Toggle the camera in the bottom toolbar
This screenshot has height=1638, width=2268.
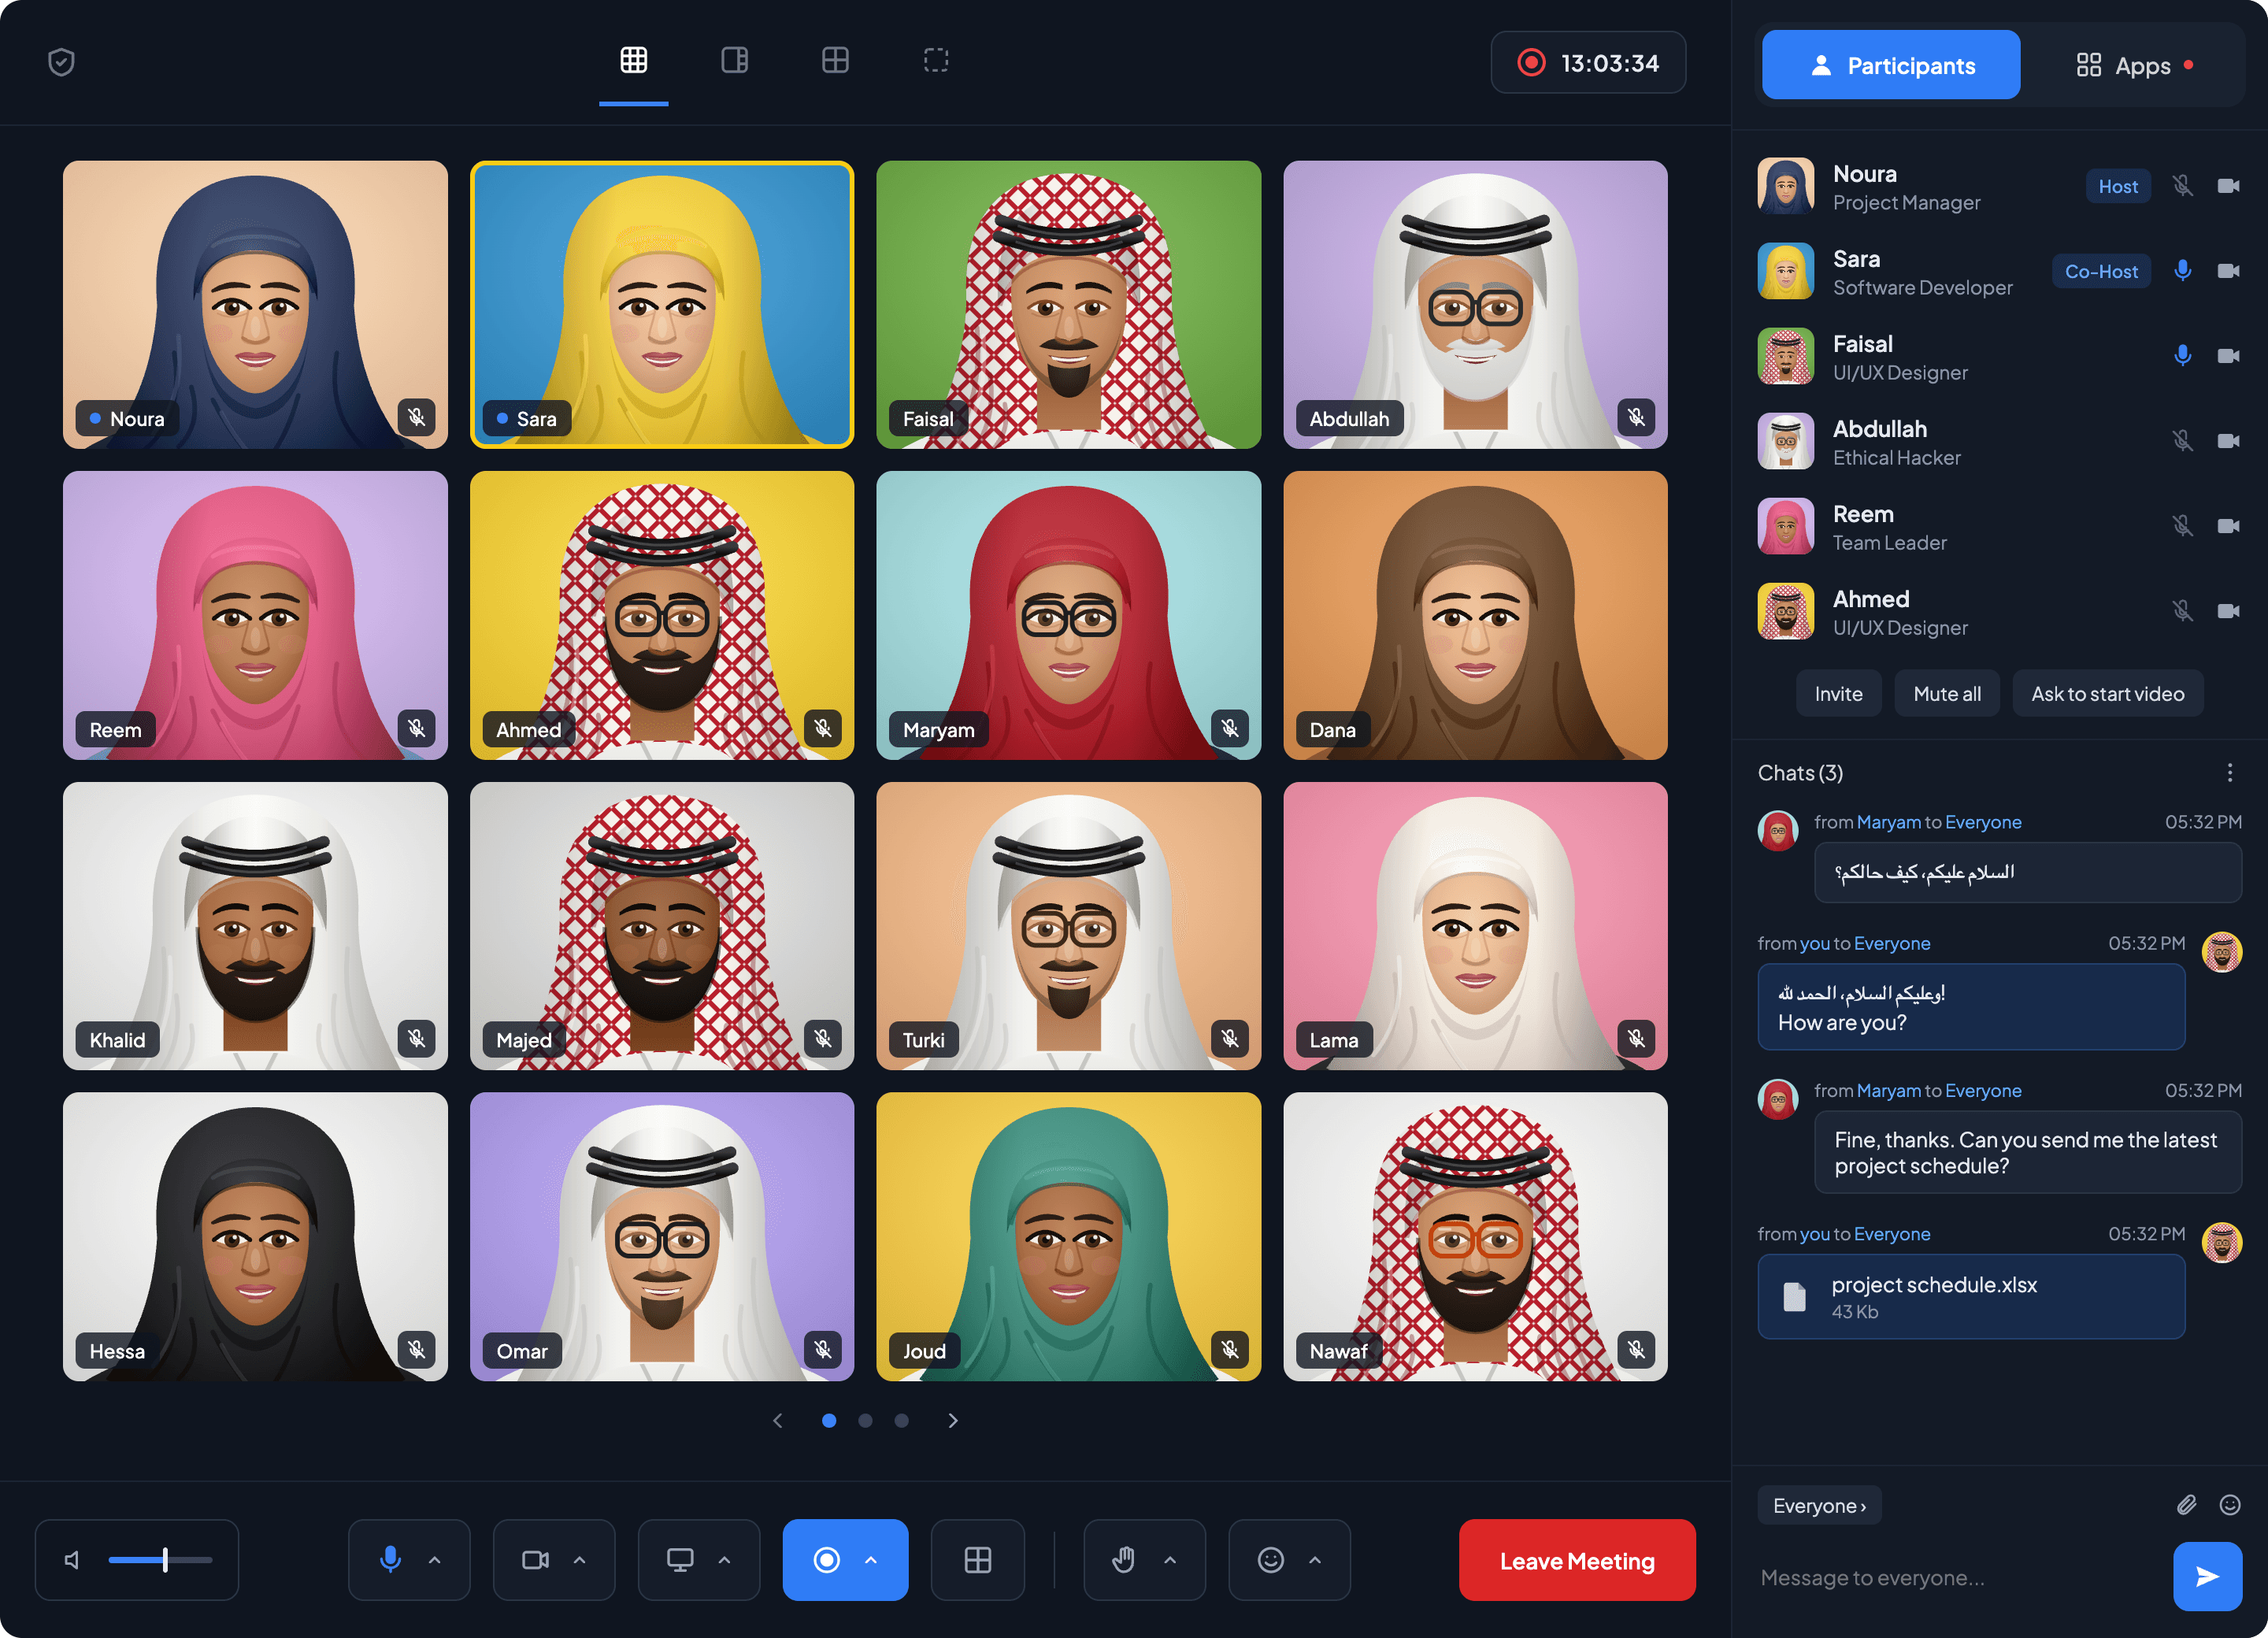click(536, 1560)
